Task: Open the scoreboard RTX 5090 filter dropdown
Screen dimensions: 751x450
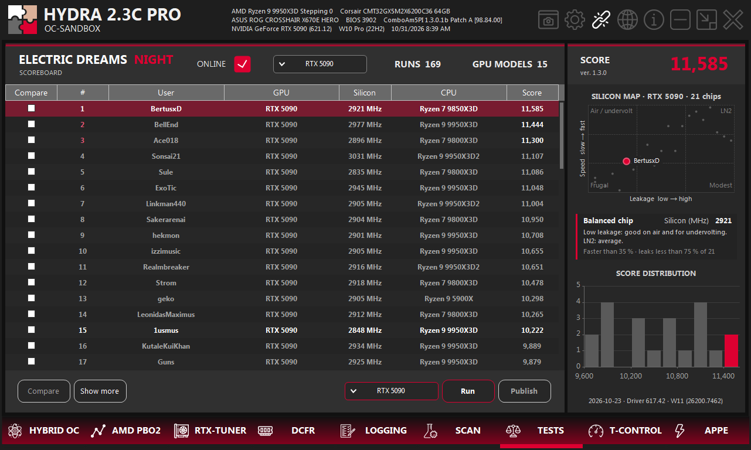Action: click(320, 64)
